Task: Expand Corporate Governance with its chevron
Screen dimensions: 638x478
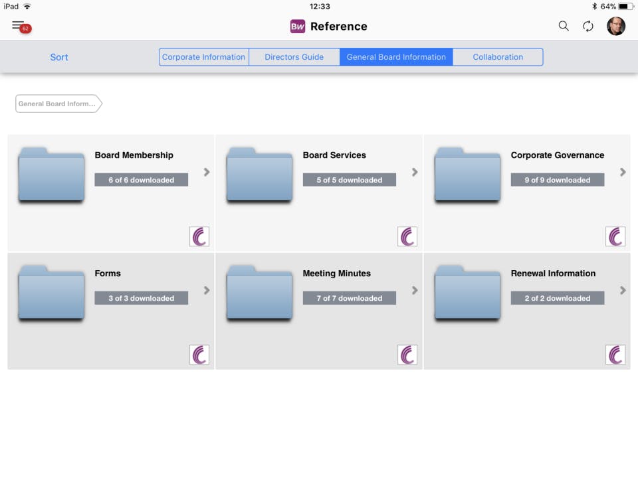Action: (623, 173)
